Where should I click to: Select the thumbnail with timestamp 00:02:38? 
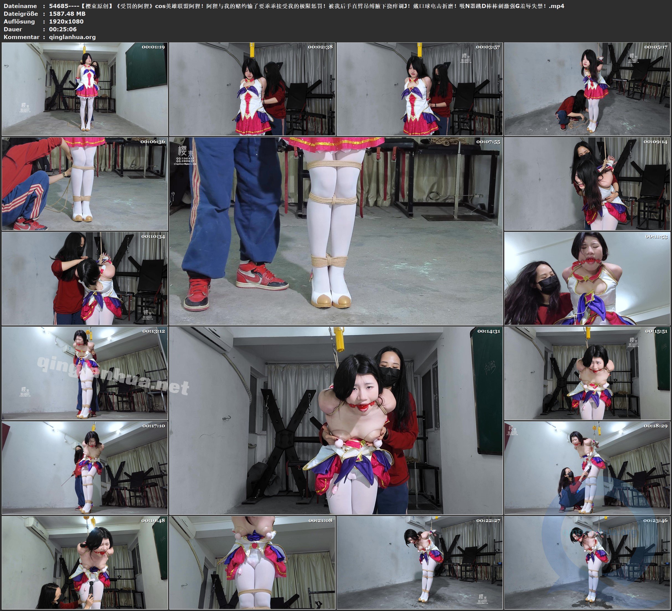tap(252, 89)
